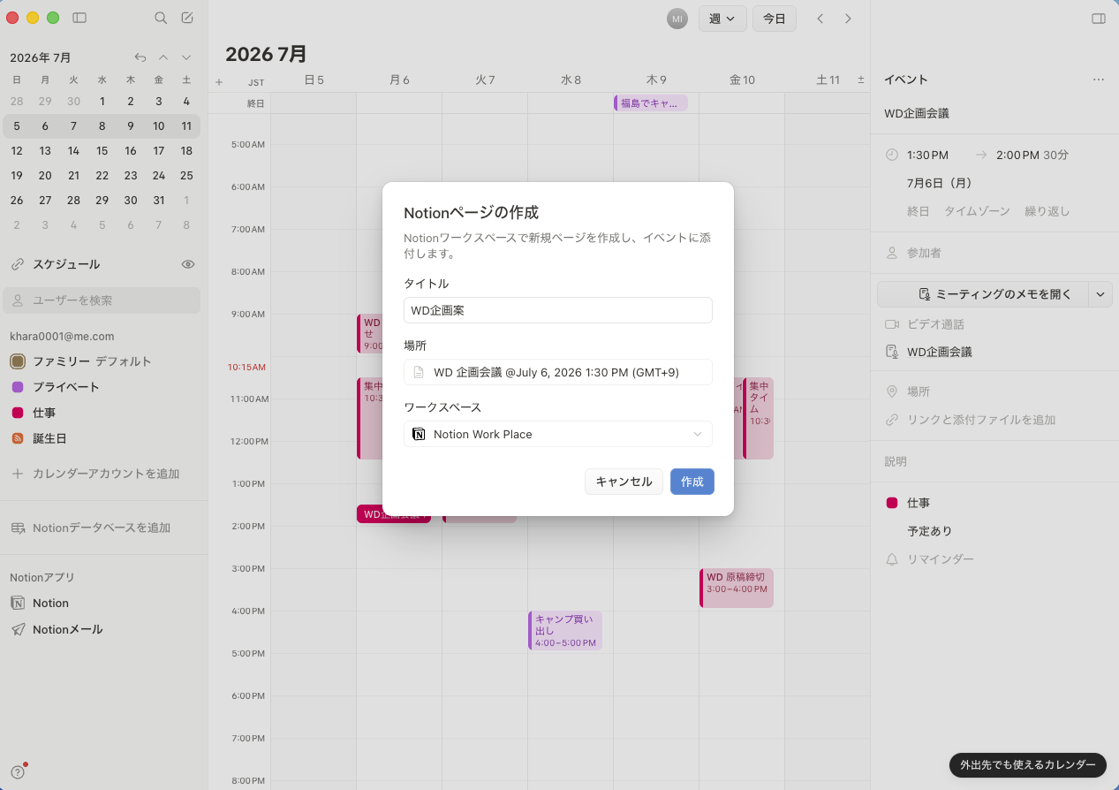The height and width of the screenshot is (790, 1119).
Task: Click the event start time 1:30 PM
Action: click(x=927, y=155)
